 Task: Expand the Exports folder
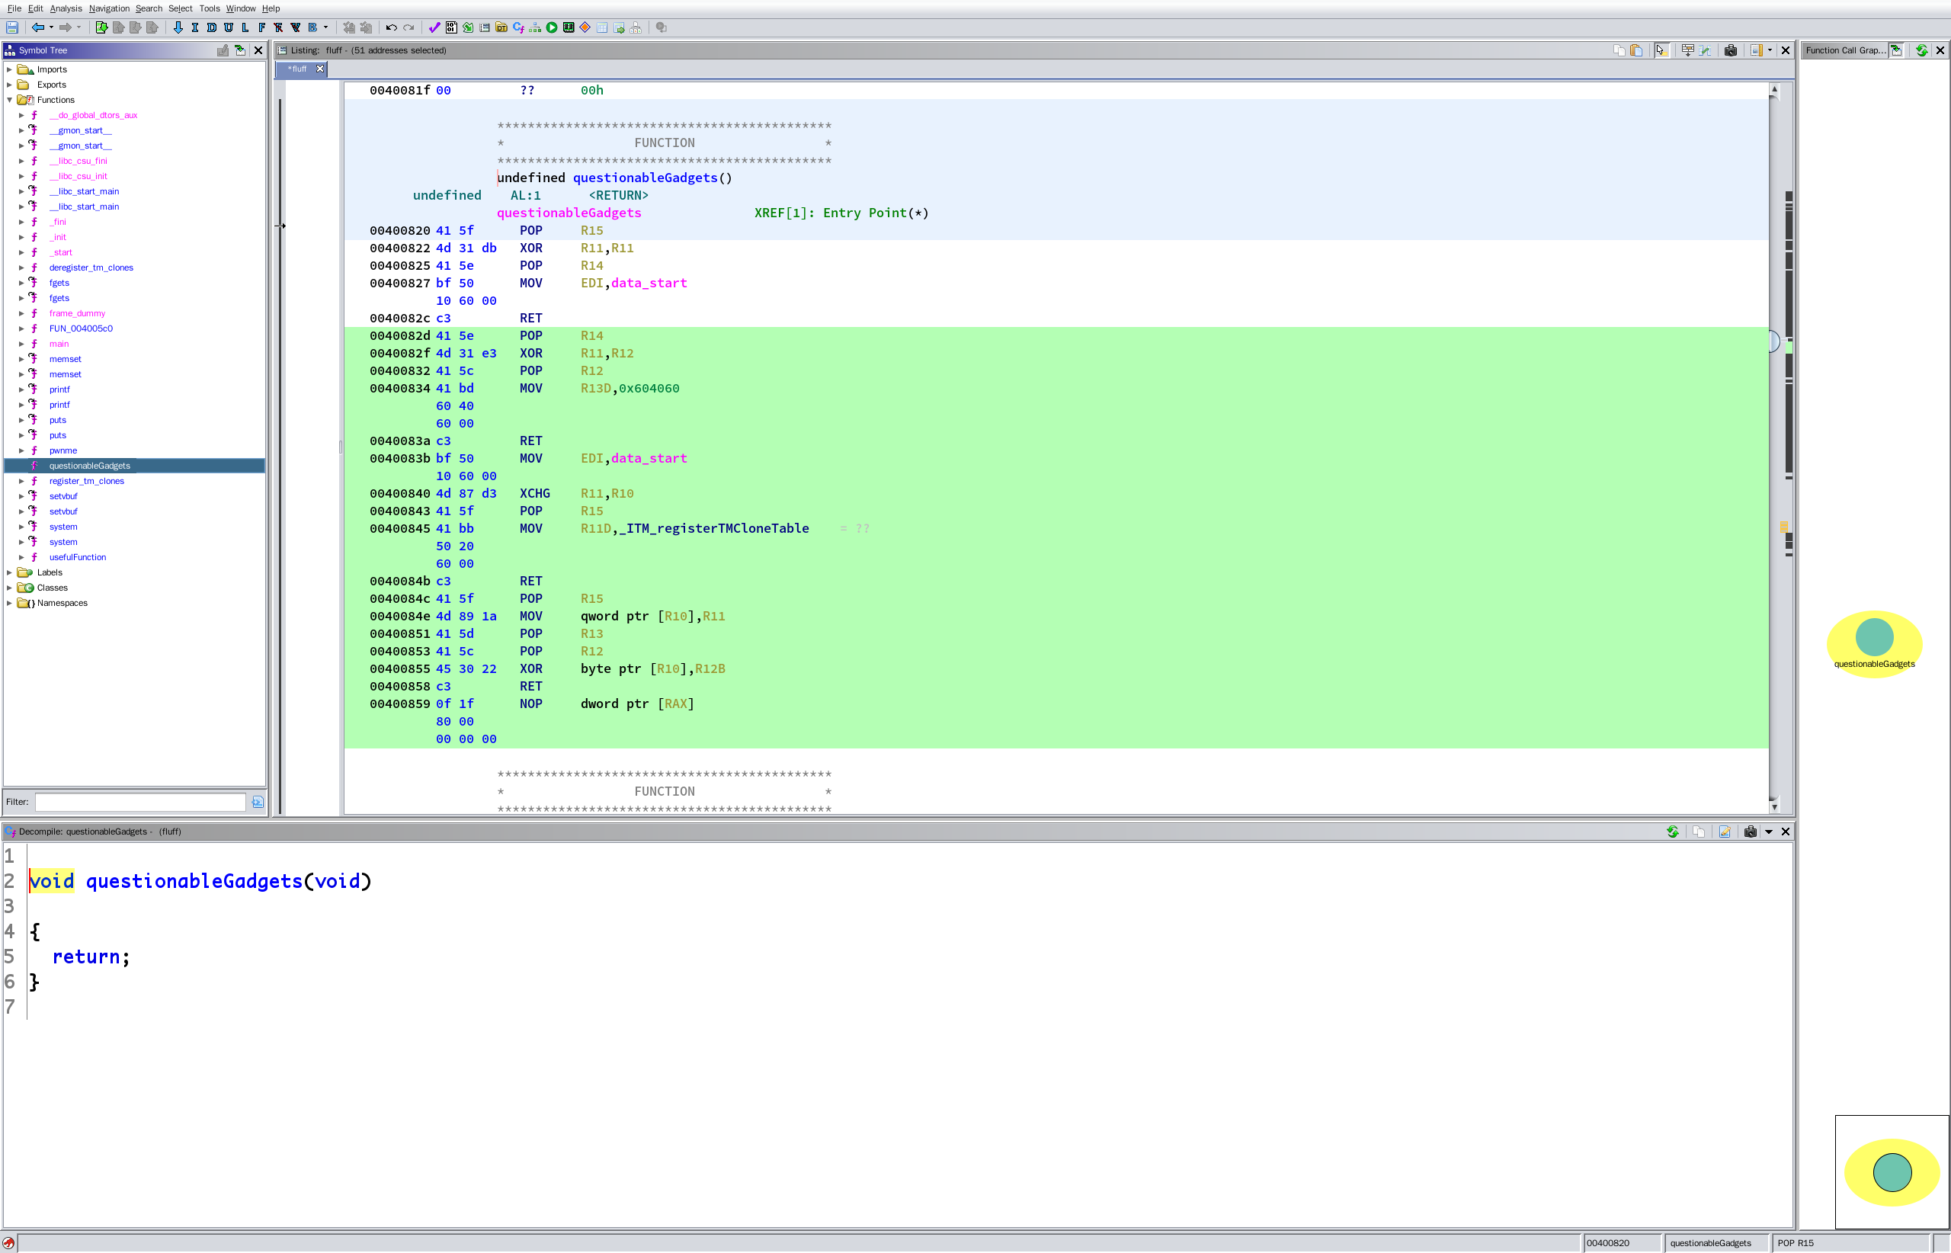click(10, 85)
